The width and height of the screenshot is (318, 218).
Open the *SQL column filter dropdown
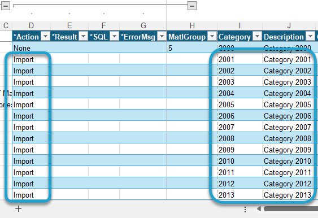[x=115, y=37]
